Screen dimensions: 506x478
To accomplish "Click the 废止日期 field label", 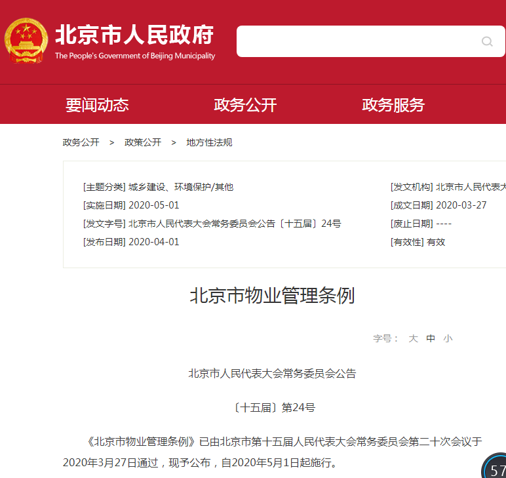I will tap(412, 224).
